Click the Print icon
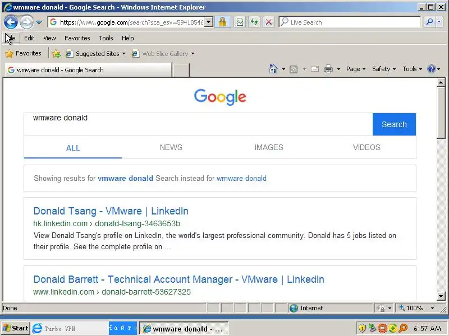Image resolution: width=449 pixels, height=336 pixels. point(328,69)
